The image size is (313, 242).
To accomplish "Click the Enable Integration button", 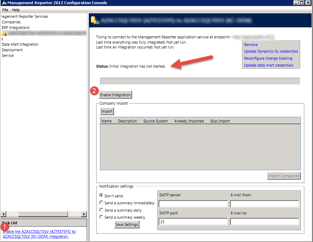I will (x=115, y=95).
